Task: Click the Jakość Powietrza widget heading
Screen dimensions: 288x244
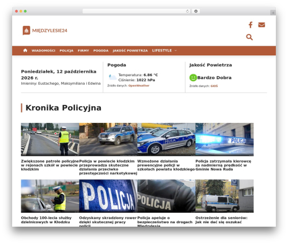Action: [210, 65]
